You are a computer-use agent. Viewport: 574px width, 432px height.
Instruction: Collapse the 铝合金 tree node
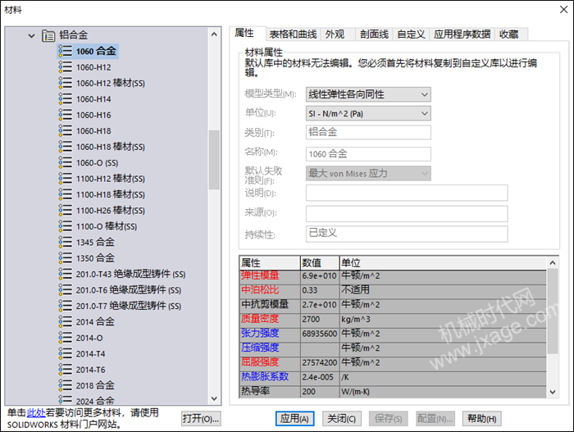[x=32, y=36]
